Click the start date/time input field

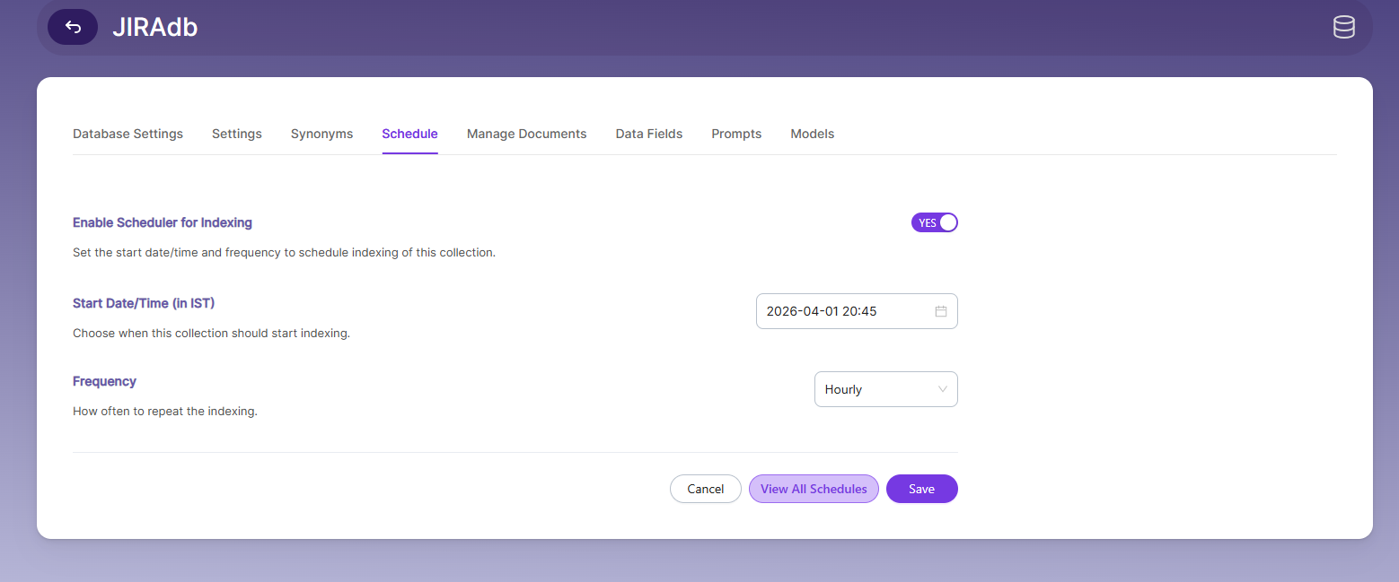(857, 311)
